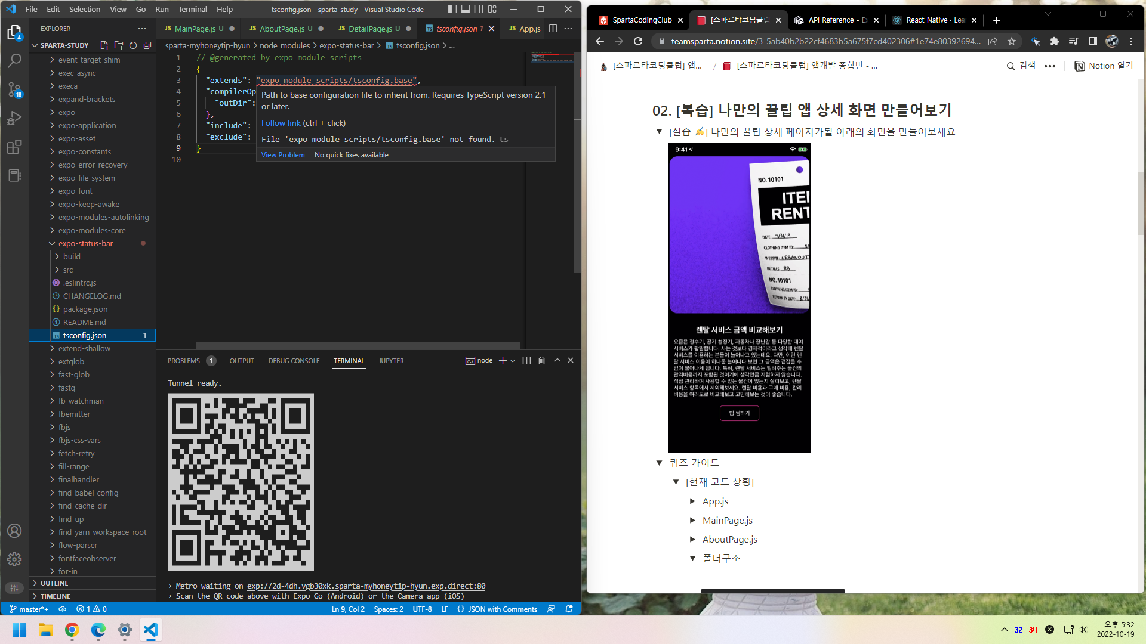The image size is (1146, 644).
Task: Expand the TIMELINE section
Action: tap(55, 596)
